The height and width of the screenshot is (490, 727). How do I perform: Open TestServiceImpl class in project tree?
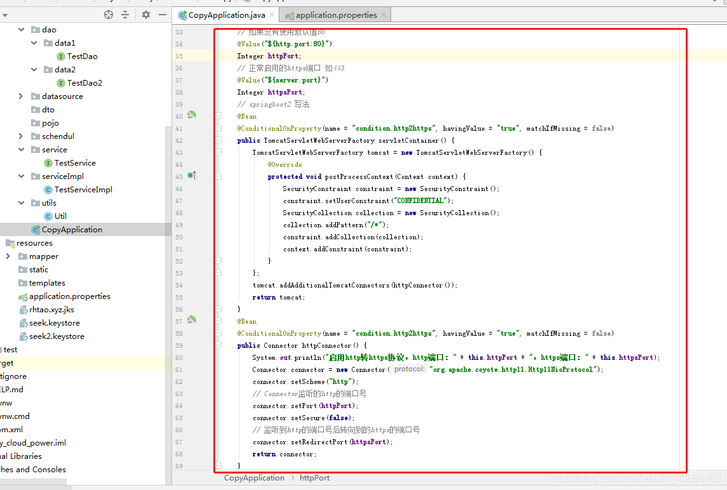(x=83, y=190)
